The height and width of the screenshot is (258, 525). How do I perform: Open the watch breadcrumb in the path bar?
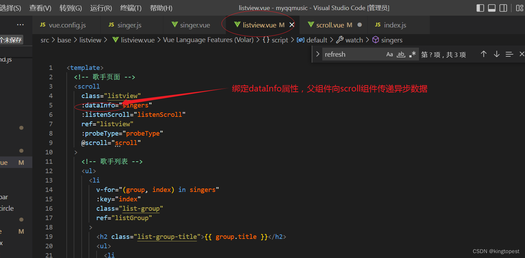coord(354,40)
